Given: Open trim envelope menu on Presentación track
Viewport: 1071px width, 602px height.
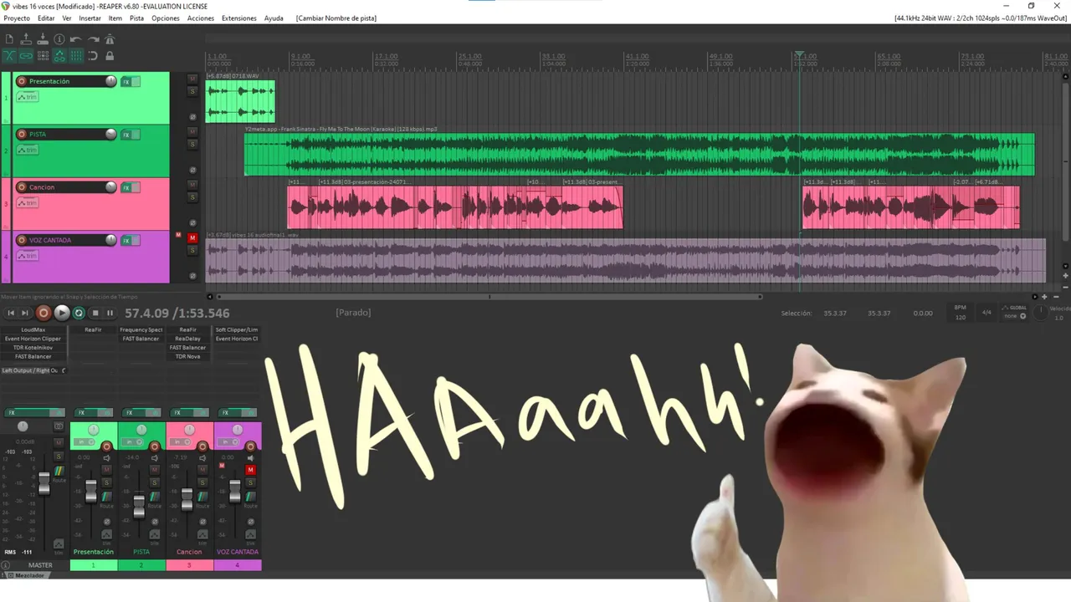Looking at the screenshot, I should (28, 97).
